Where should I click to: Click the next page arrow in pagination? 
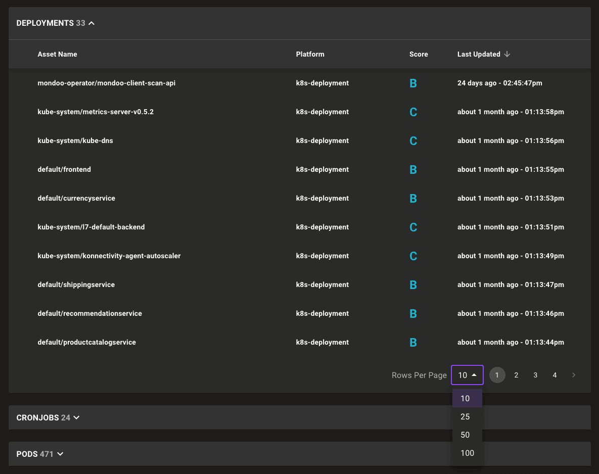(574, 375)
